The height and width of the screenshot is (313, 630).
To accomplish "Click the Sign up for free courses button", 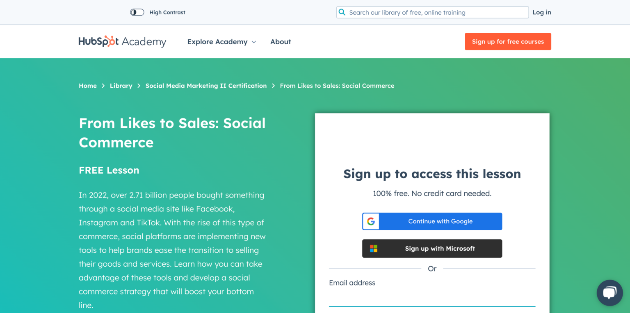I will click(x=508, y=41).
